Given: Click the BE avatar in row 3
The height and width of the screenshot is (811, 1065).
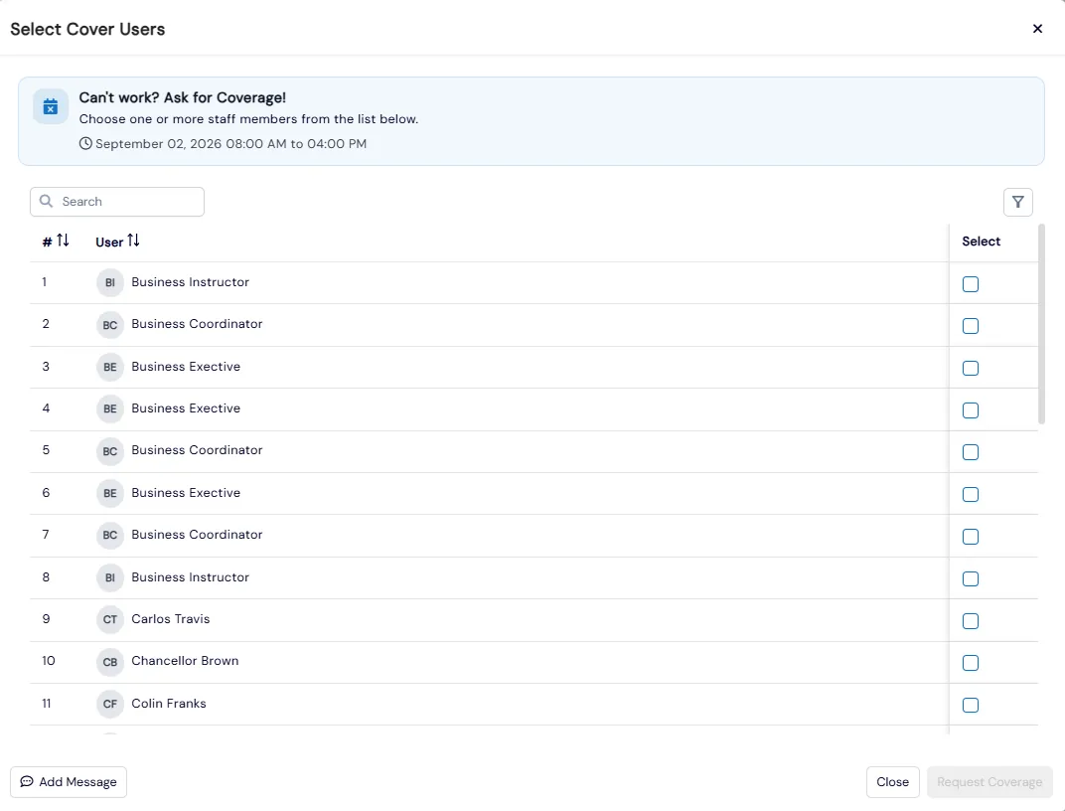Looking at the screenshot, I should 110,367.
